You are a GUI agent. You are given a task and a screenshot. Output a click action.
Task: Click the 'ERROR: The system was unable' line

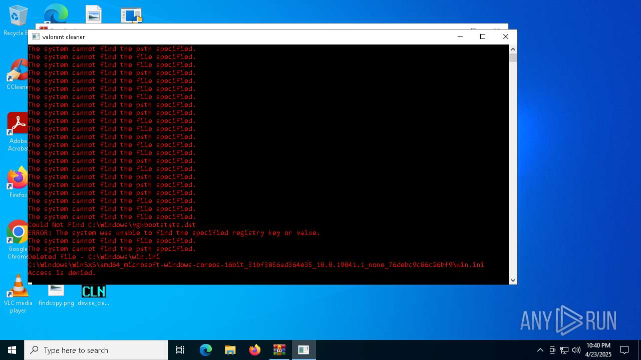(x=174, y=233)
